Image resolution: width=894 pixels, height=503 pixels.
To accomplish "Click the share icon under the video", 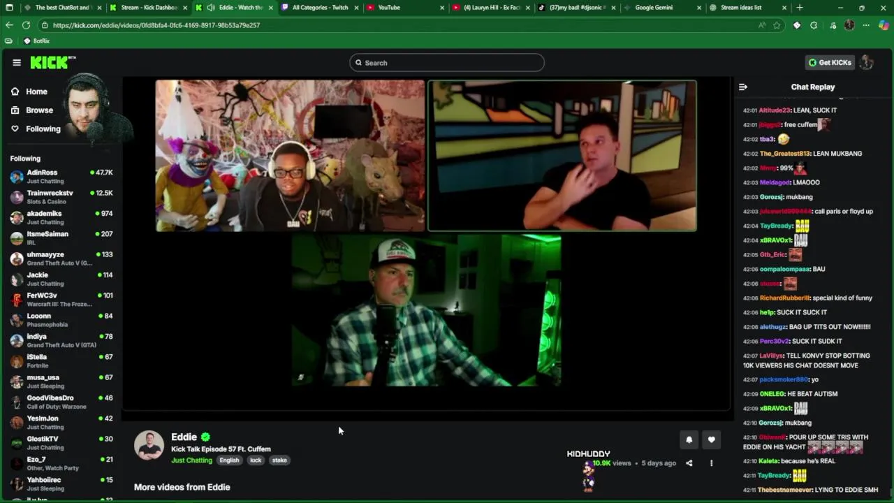I will pyautogui.click(x=689, y=463).
